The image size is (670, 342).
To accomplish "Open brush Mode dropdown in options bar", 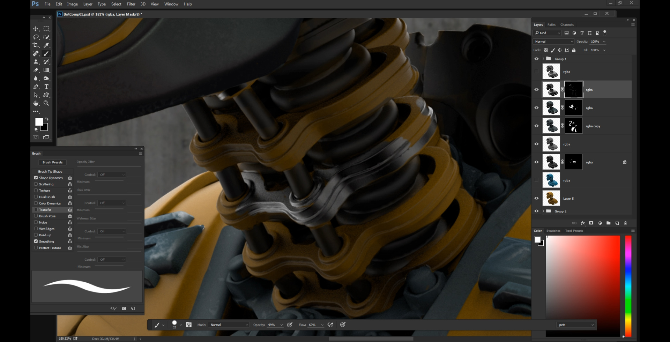I will click(229, 325).
